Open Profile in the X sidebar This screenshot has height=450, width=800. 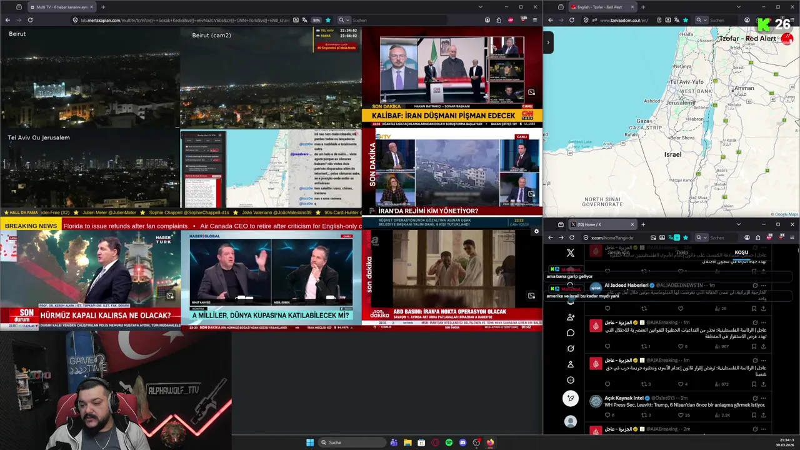pos(570,364)
